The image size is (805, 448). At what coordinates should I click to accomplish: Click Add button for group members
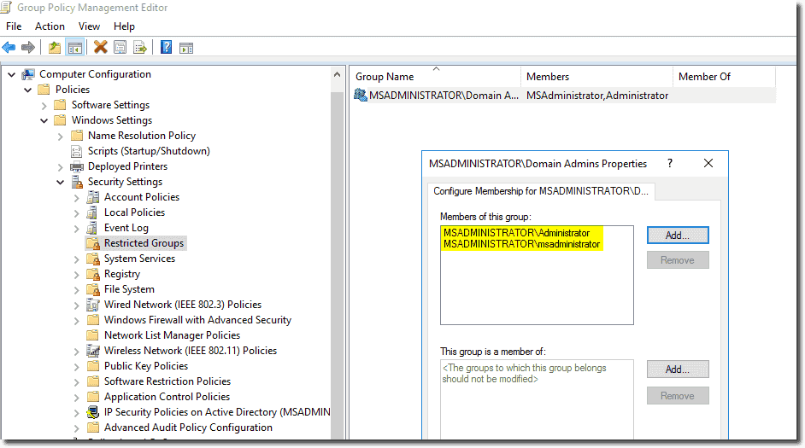[x=677, y=235]
